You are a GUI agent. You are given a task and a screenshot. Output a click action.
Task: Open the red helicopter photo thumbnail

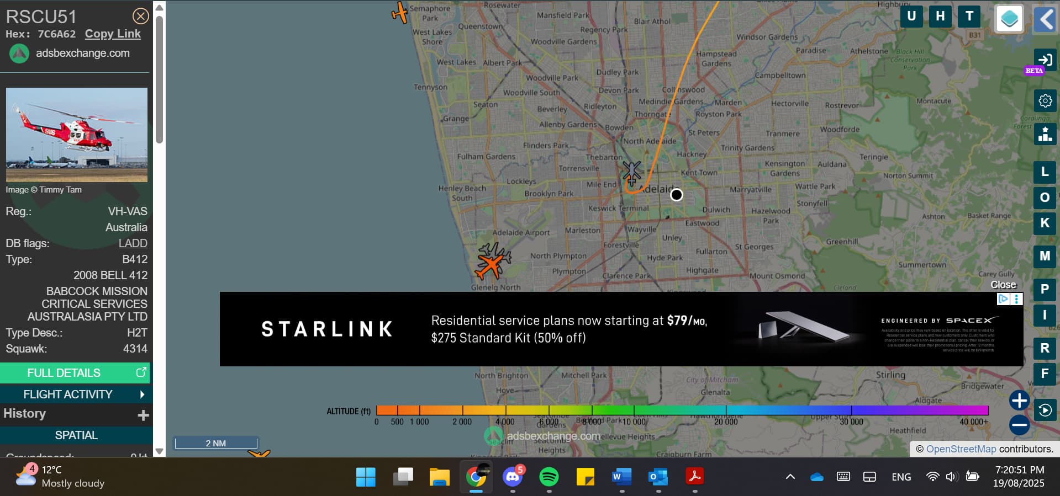point(77,135)
